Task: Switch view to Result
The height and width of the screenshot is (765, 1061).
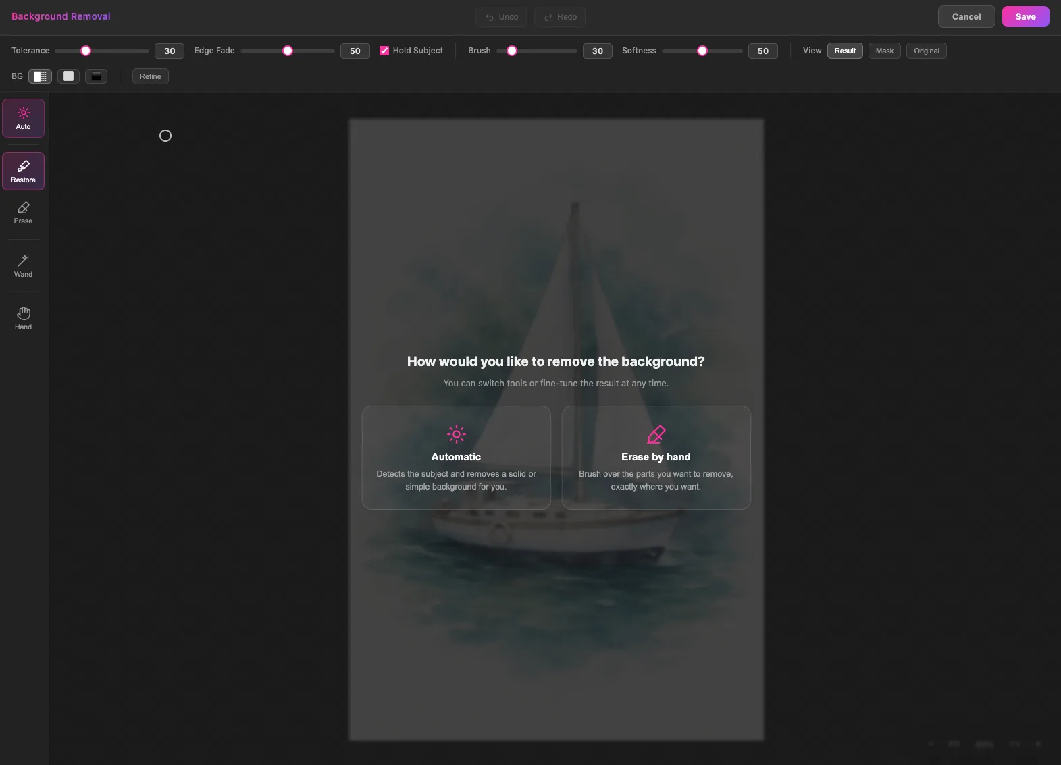Action: click(x=845, y=51)
